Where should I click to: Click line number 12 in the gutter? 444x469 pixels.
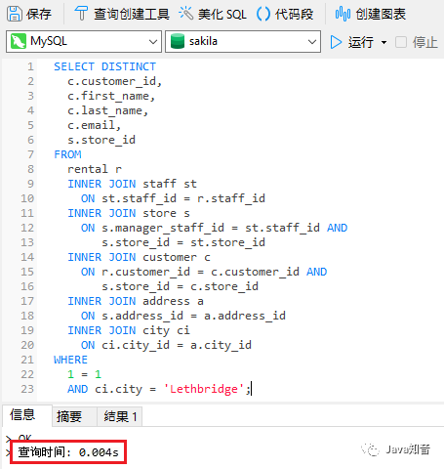click(x=27, y=228)
